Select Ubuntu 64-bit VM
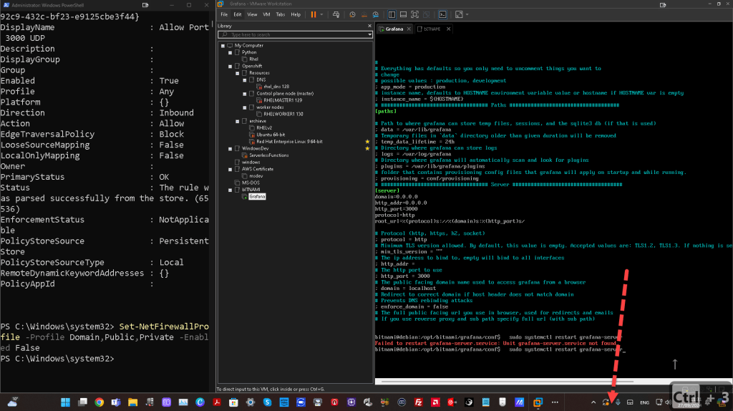 coord(270,135)
